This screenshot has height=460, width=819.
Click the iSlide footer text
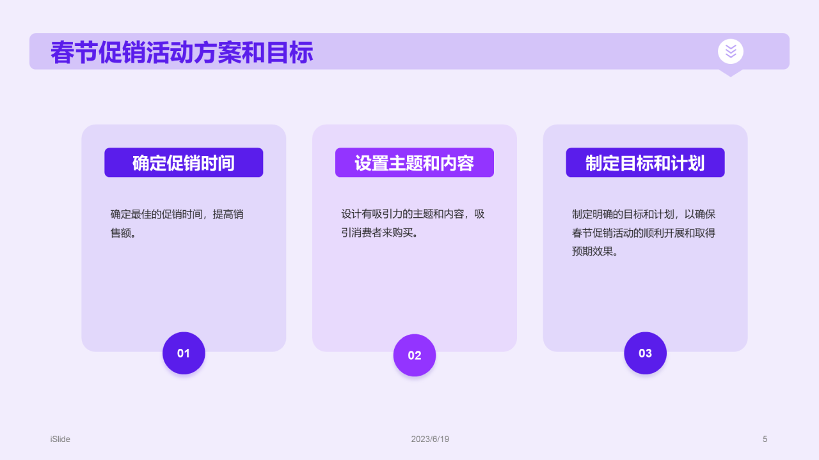pyautogui.click(x=60, y=439)
